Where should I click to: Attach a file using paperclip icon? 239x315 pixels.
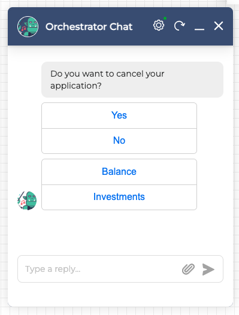point(188,269)
